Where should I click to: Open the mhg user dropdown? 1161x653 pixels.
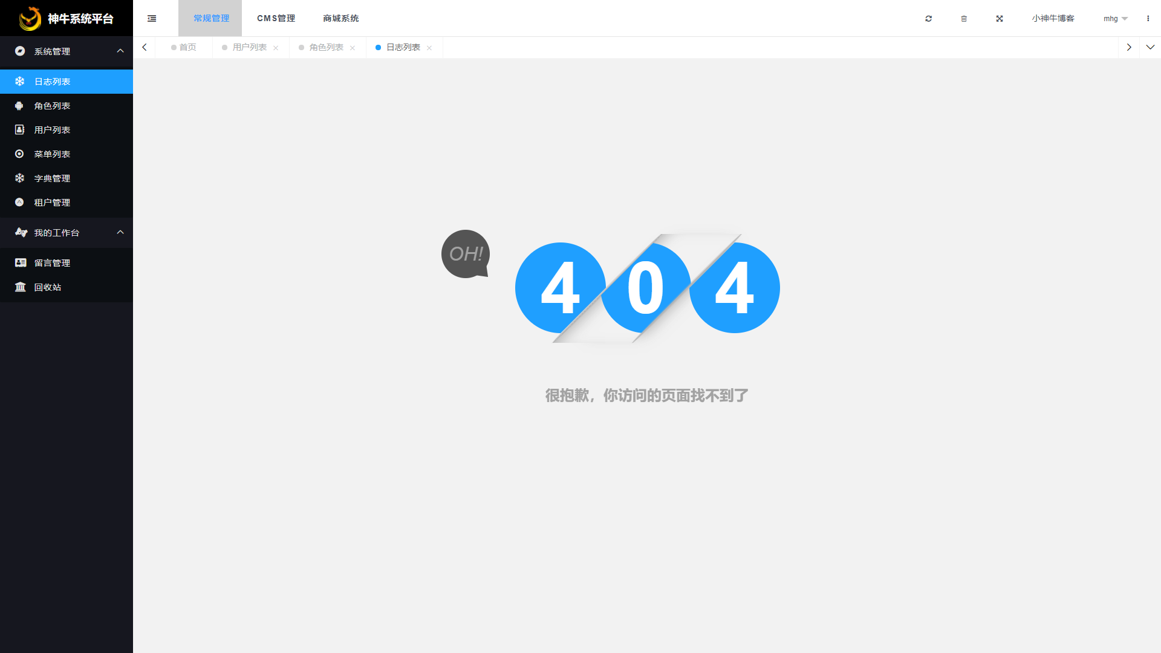point(1114,18)
